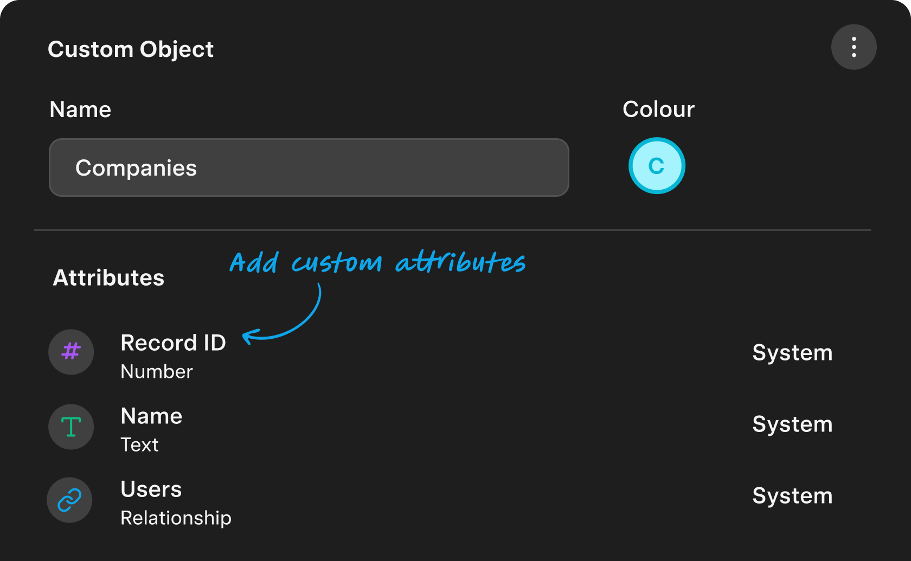Click the Name label above input
Image resolution: width=911 pixels, height=561 pixels.
(80, 109)
